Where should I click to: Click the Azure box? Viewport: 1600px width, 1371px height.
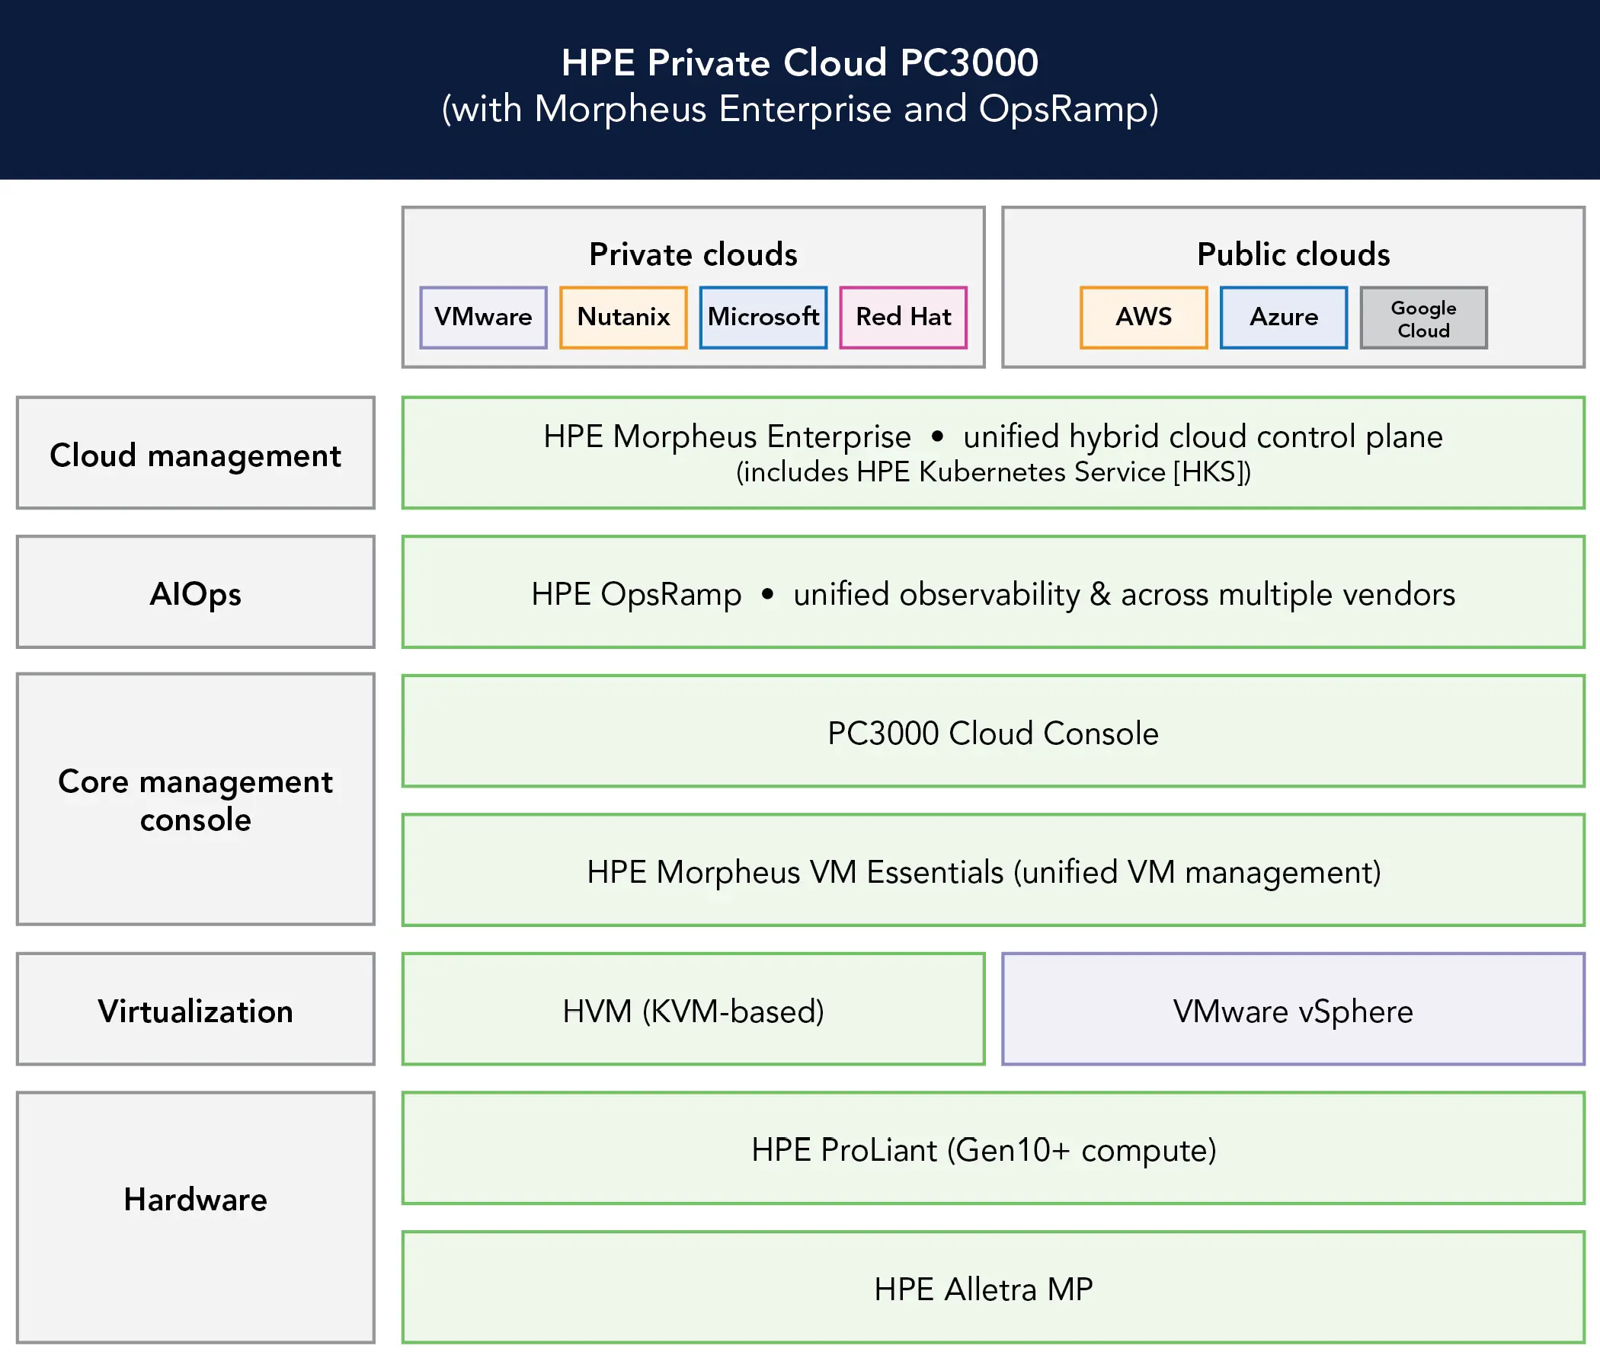click(x=1283, y=318)
